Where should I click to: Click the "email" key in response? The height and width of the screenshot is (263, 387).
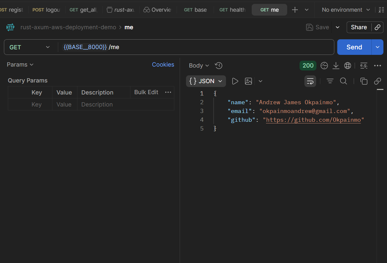click(x=240, y=111)
